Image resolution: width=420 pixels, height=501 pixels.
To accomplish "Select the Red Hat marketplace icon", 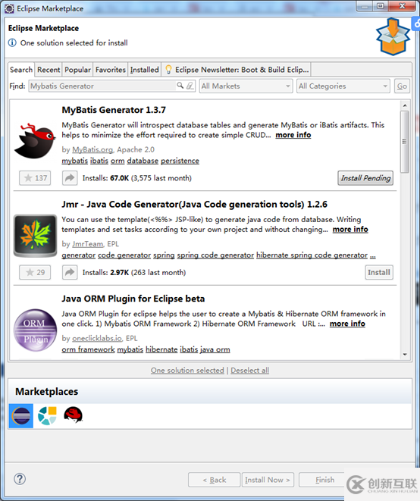I will 74,415.
